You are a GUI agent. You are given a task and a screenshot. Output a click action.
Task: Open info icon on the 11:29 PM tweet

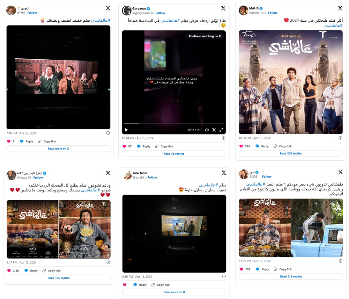point(341,261)
